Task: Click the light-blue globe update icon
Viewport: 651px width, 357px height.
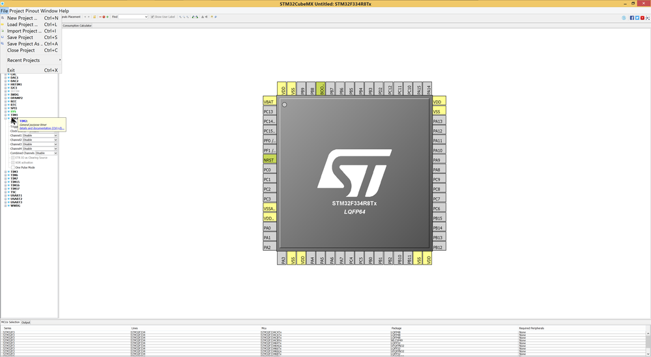Action: point(624,18)
